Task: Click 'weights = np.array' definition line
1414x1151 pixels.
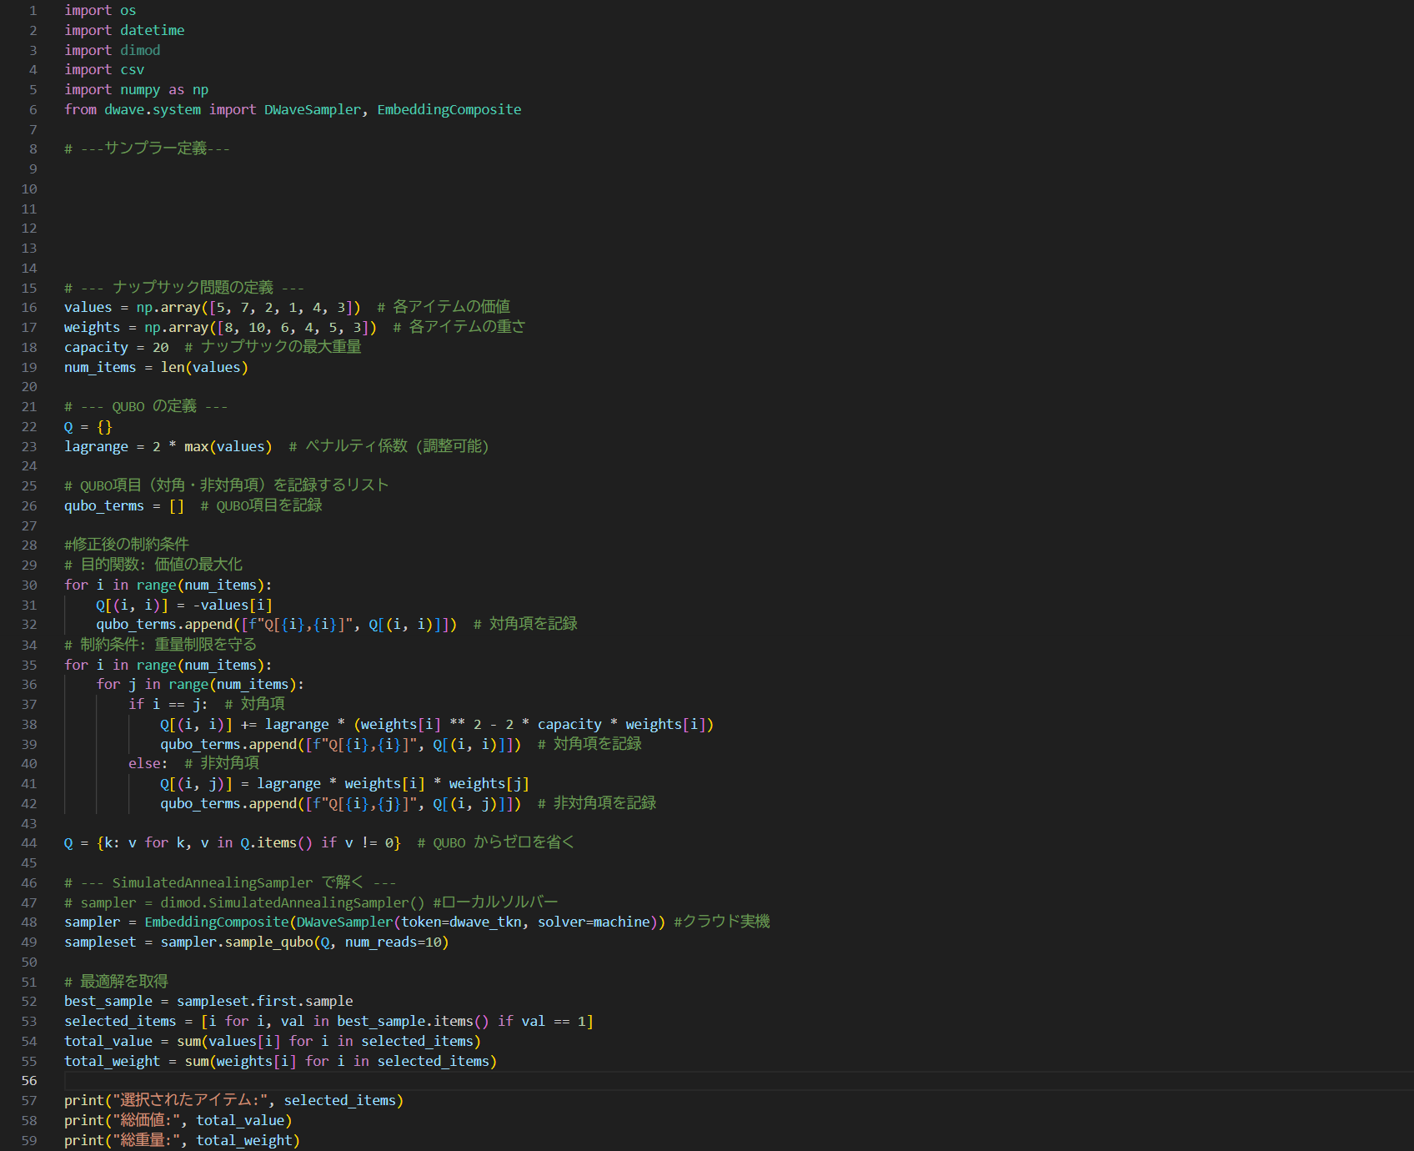Action: [220, 328]
